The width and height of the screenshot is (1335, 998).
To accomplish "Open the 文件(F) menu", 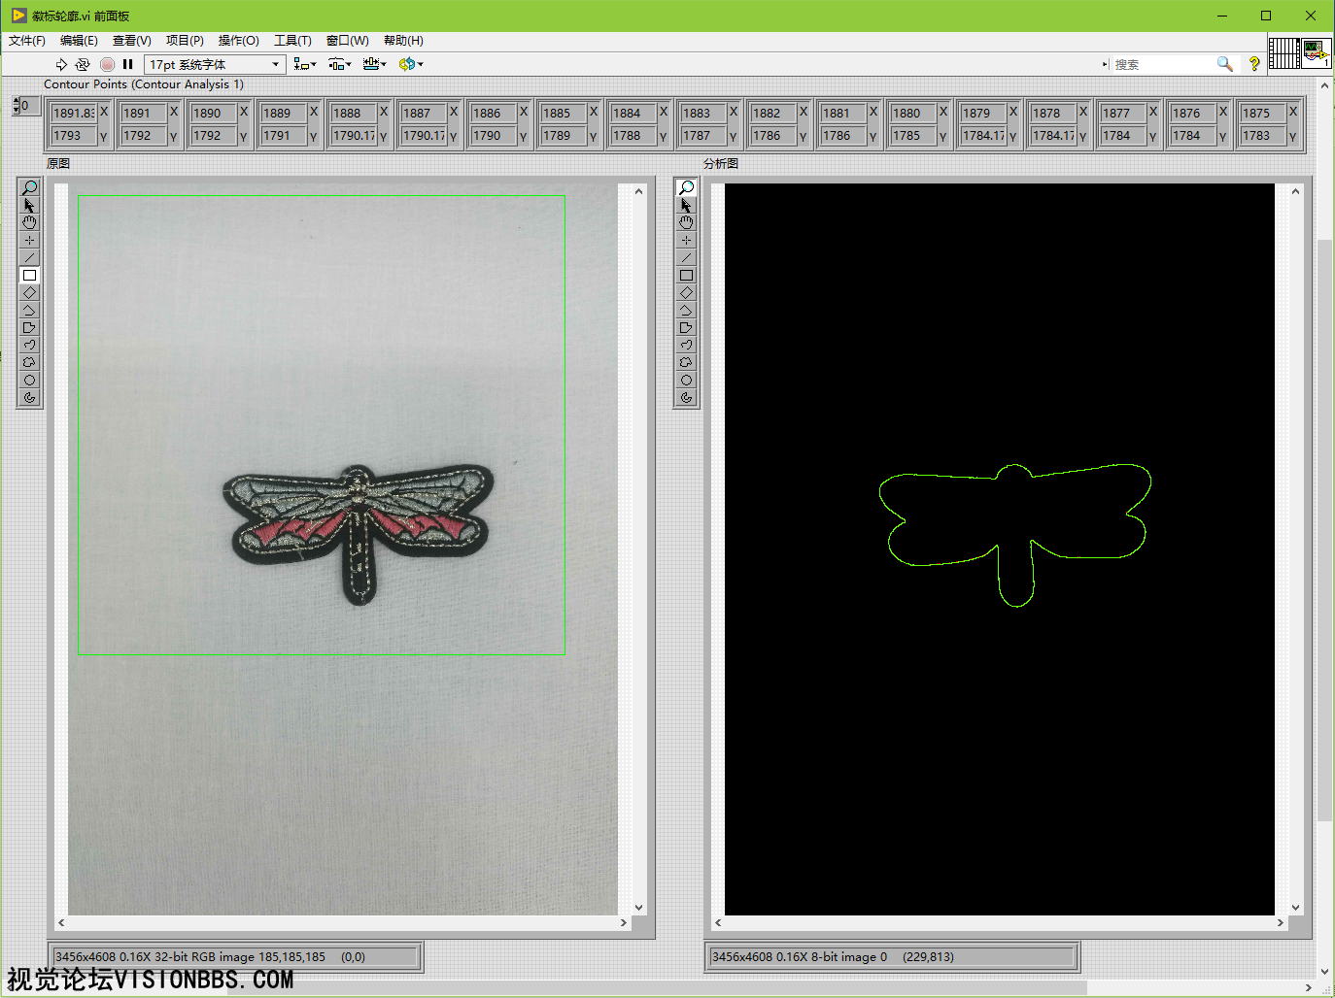I will pyautogui.click(x=27, y=41).
